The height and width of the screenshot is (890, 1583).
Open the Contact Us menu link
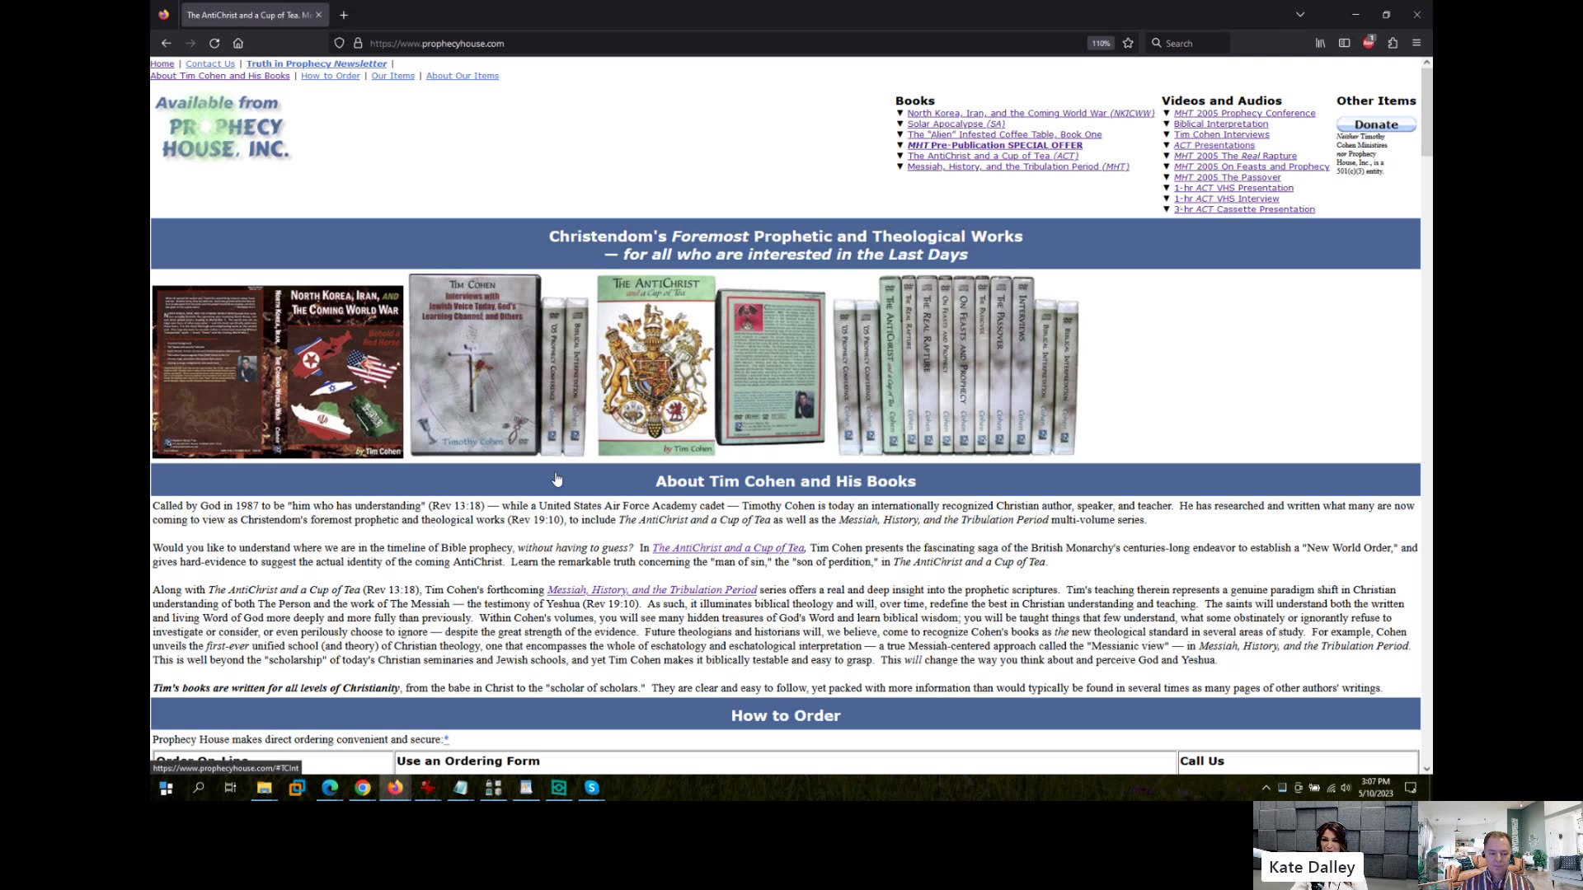pyautogui.click(x=210, y=63)
